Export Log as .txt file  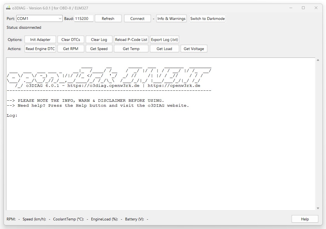[x=164, y=40]
